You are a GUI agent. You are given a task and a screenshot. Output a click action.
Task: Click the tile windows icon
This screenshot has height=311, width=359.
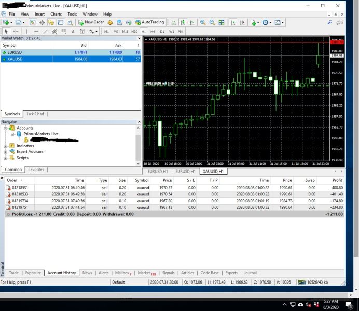222,22
